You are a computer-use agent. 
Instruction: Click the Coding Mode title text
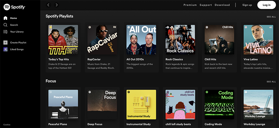(x=213, y=124)
